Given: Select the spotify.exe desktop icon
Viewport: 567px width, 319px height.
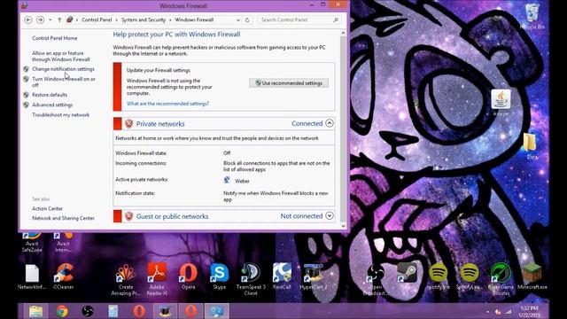Looking at the screenshot, I should click(x=438, y=276).
